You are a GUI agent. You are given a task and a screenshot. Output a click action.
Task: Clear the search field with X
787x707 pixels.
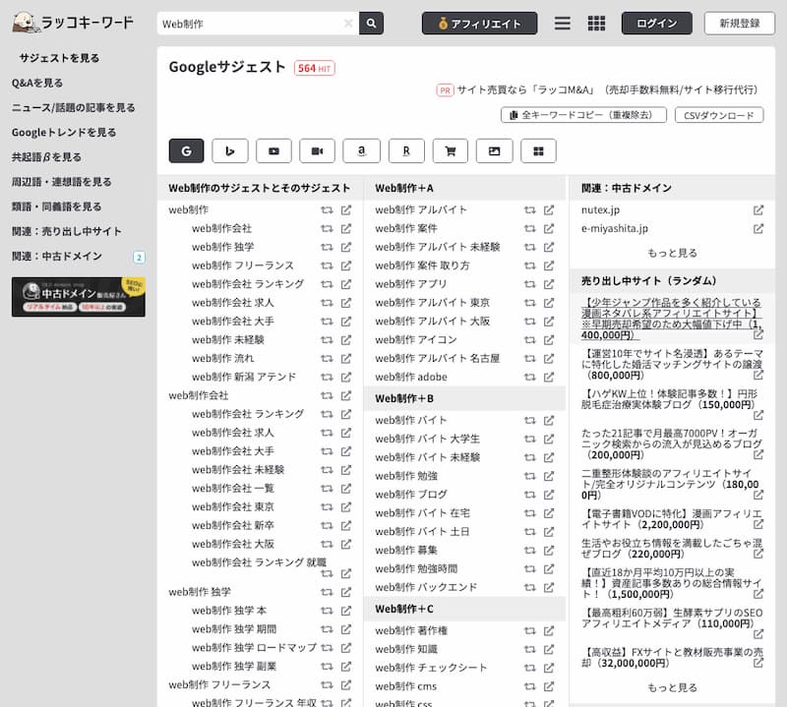click(348, 24)
